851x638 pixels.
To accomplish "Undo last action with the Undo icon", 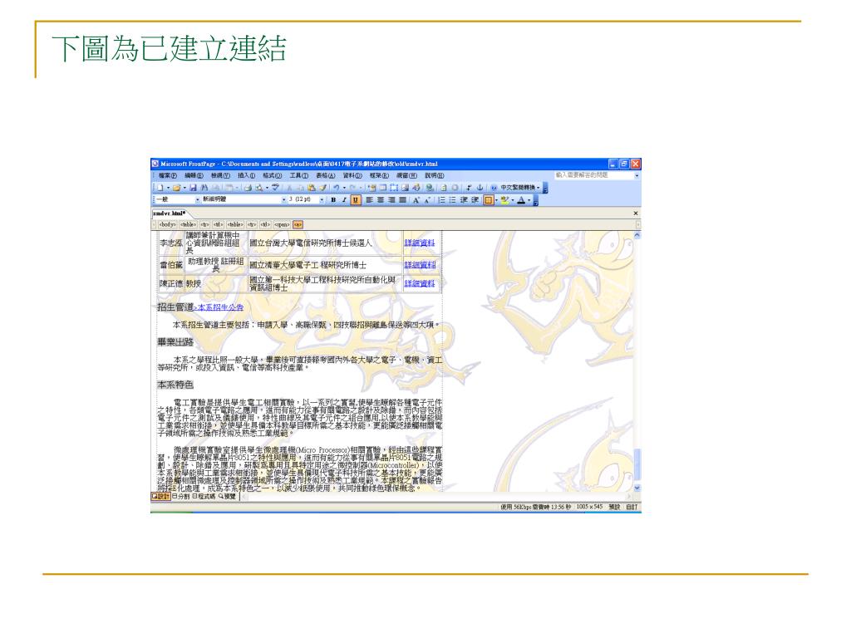I will [337, 187].
